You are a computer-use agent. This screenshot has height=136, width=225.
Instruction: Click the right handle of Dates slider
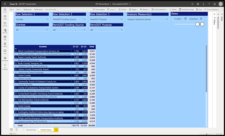tap(202, 24)
